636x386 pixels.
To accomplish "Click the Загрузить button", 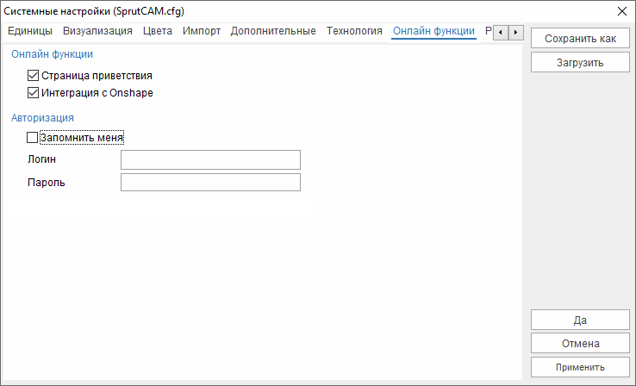I will tap(580, 63).
